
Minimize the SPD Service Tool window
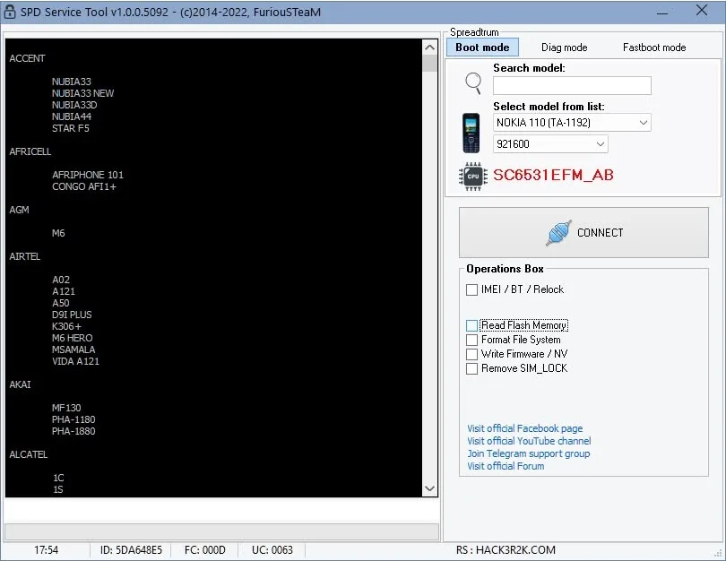(662, 13)
